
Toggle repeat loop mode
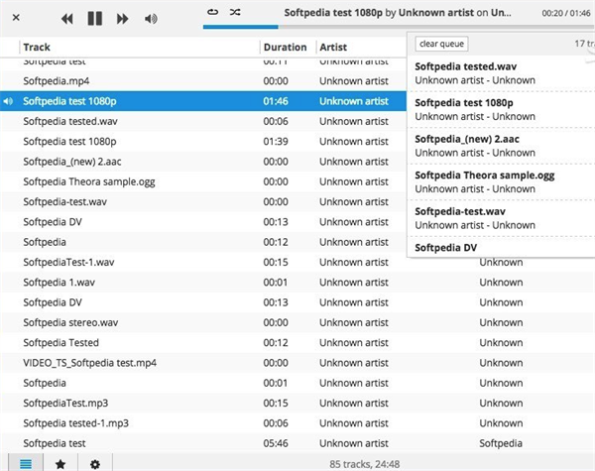[212, 12]
